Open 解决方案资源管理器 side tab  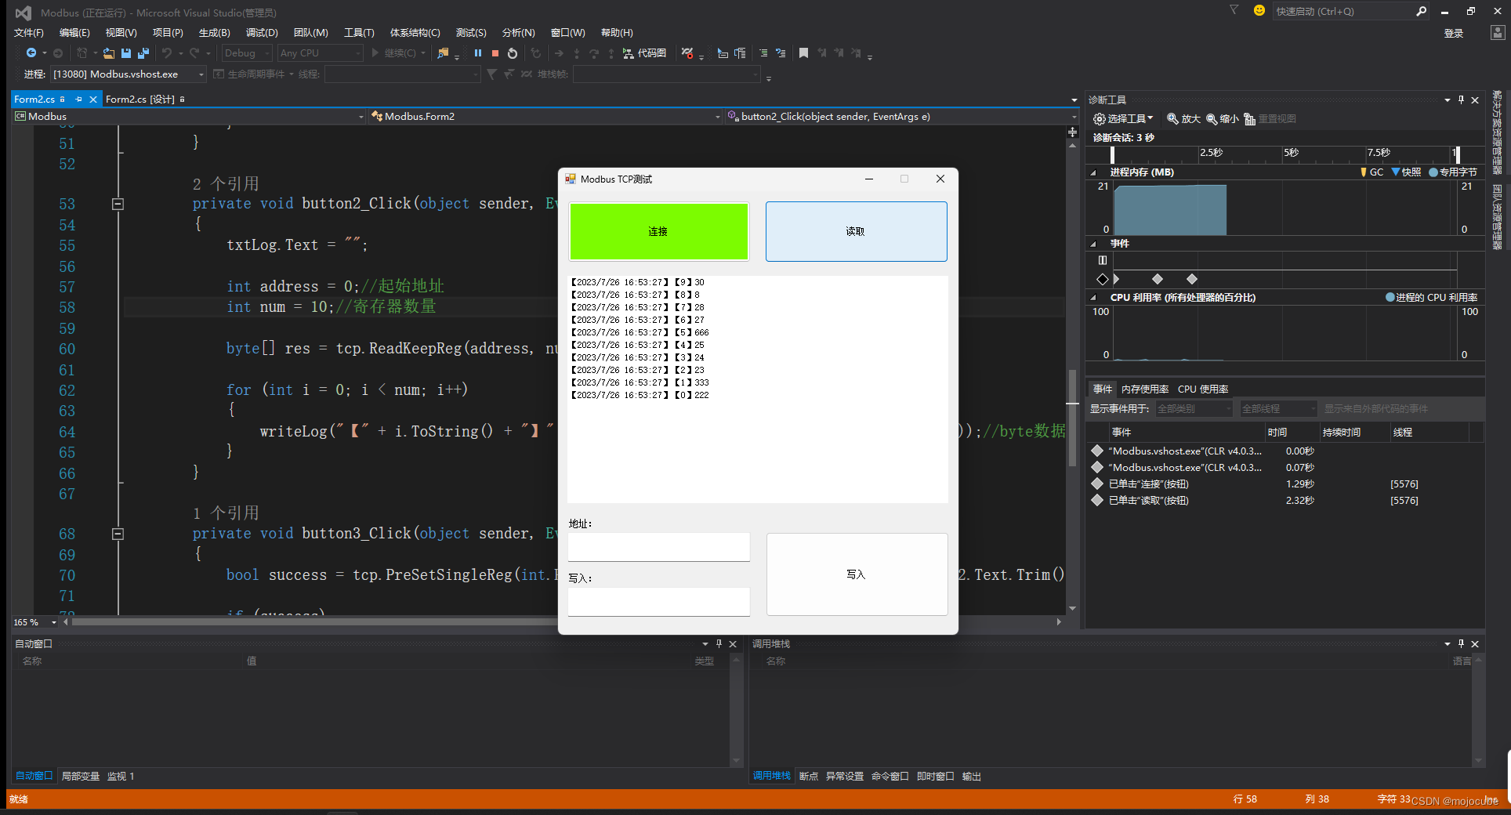(1498, 132)
